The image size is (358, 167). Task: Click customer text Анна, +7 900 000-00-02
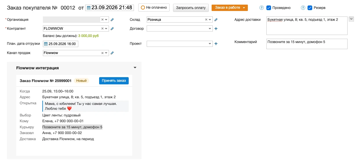point(62,133)
